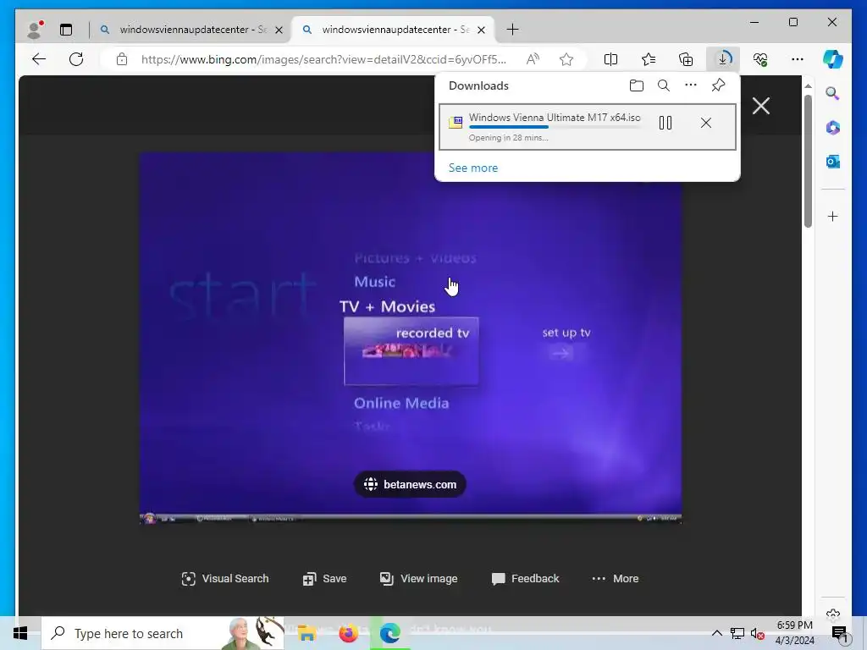This screenshot has width=867, height=650.
Task: Switch to second windowsviennaupdatecenter tab
Action: tap(395, 30)
